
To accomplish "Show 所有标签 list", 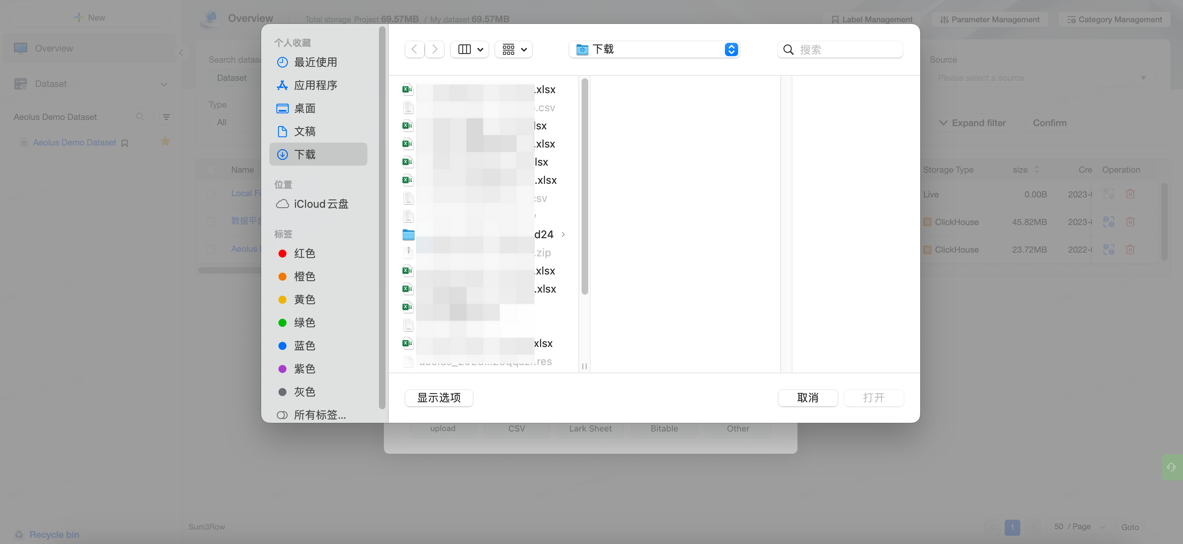I will pyautogui.click(x=318, y=415).
